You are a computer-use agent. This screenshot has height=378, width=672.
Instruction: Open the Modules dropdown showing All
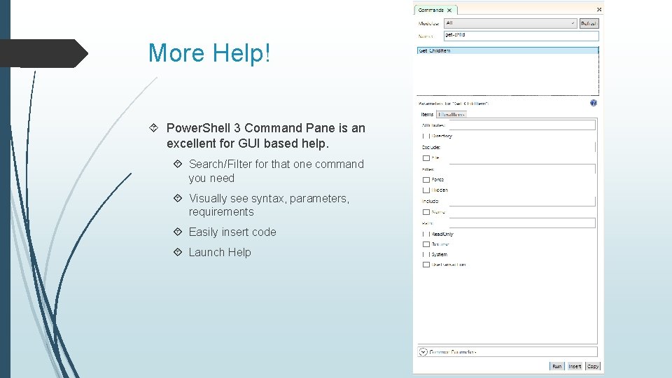click(510, 24)
